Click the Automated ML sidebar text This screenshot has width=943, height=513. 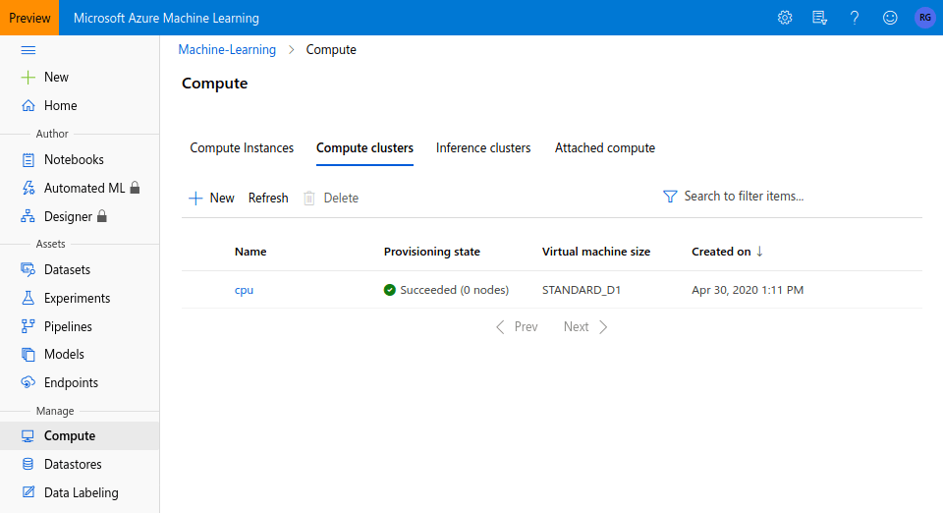point(84,189)
